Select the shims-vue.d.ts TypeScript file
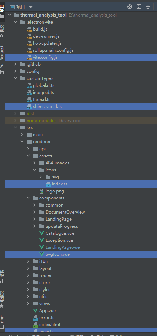Image resolution: width=157 pixels, height=336 pixels. (x=47, y=107)
